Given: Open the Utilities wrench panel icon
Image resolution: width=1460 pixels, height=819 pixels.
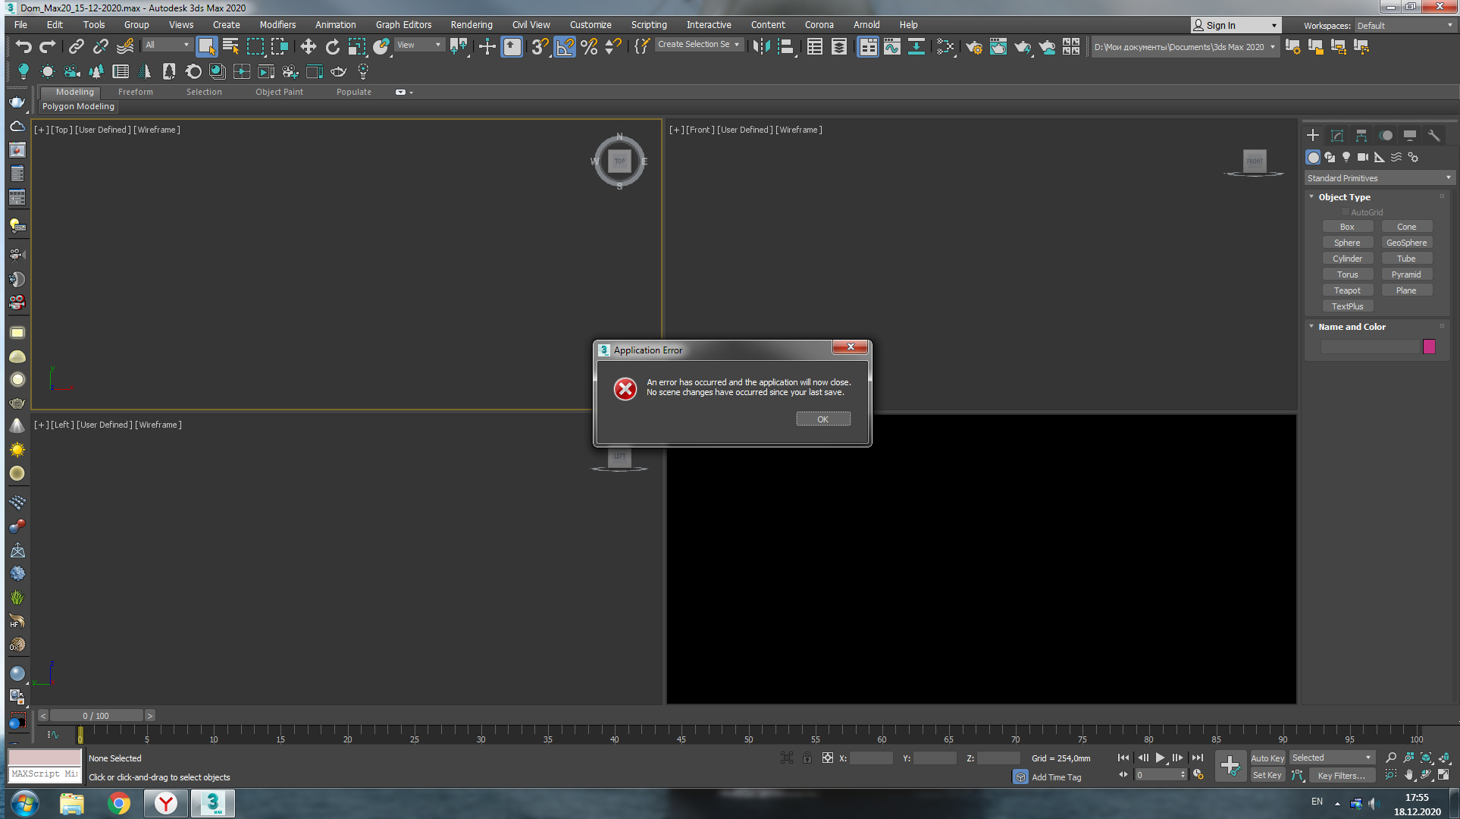Looking at the screenshot, I should pyautogui.click(x=1434, y=136).
